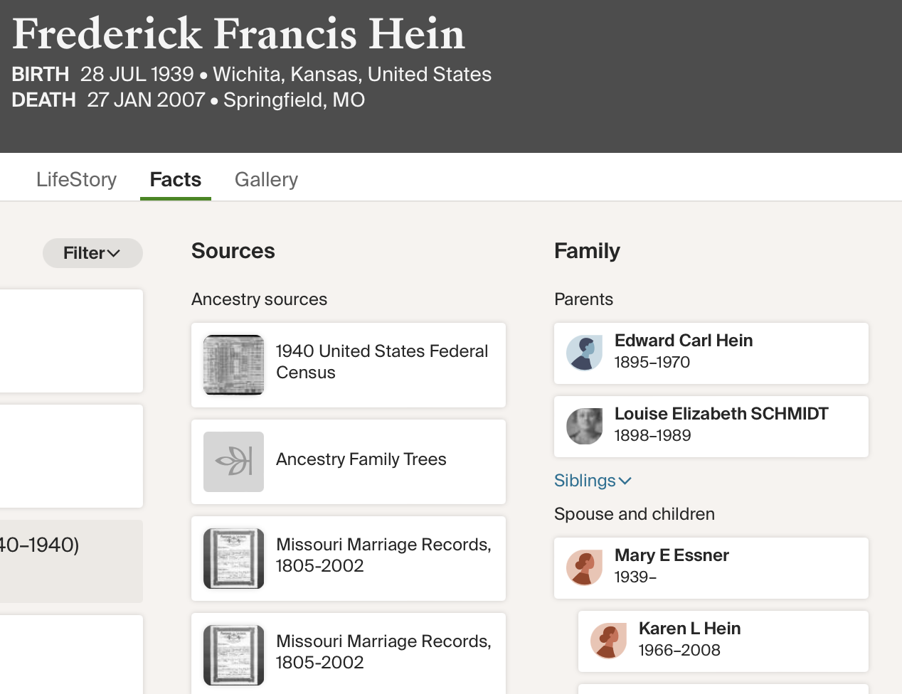Screen dimensions: 902x694
Task: Switch to the Gallery tab
Action: (x=266, y=180)
